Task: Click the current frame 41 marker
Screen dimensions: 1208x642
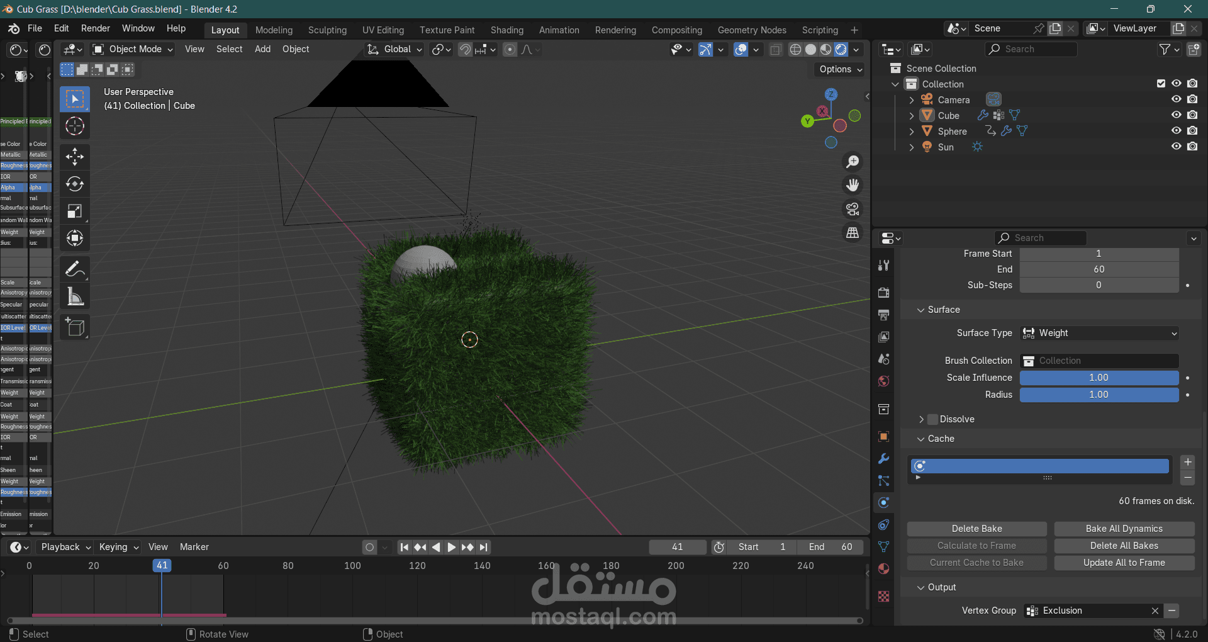Action: [162, 566]
